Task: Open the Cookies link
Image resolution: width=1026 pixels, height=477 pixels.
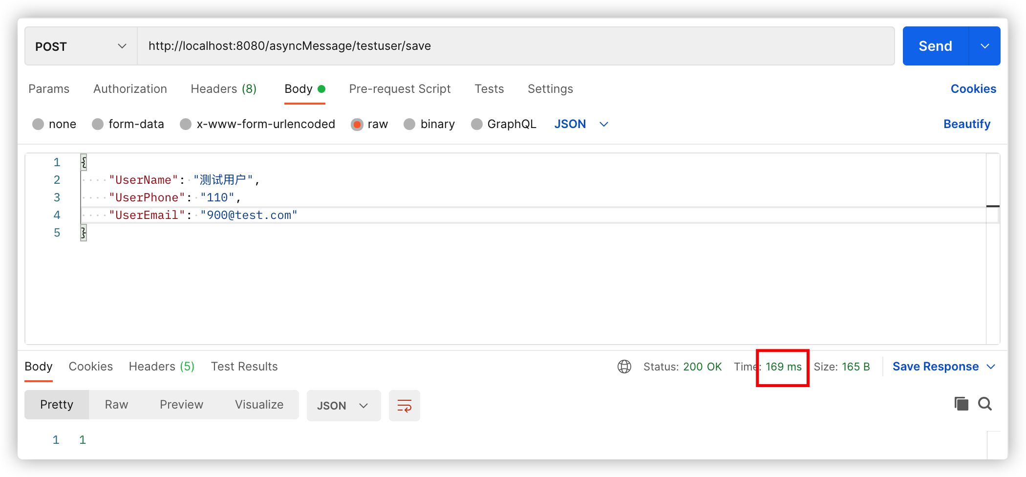Action: coord(973,89)
